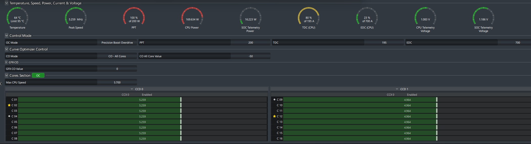Image resolution: width=531 pixels, height=144 pixels.
Task: Click the silver dot icon beside C 09
Action: click(274, 100)
